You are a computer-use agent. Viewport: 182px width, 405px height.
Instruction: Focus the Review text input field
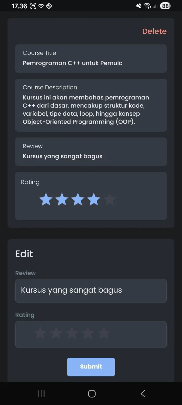(x=91, y=291)
